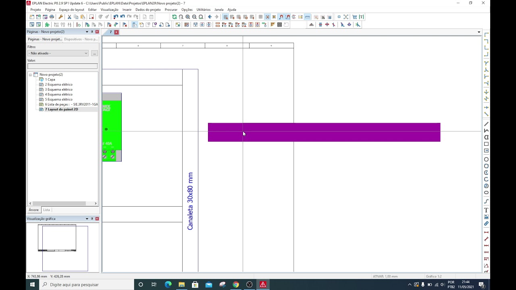Toggle object snap magnet button
This screenshot has width=516, height=290.
point(281,17)
